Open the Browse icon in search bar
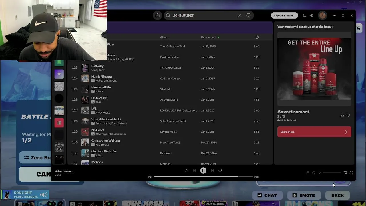 248,15
